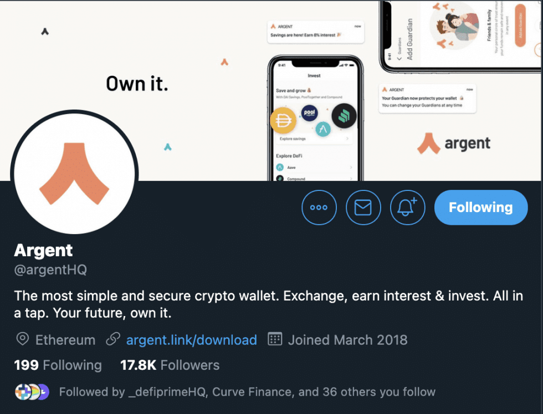Click the envelope message icon
The width and height of the screenshot is (543, 414).
(363, 208)
